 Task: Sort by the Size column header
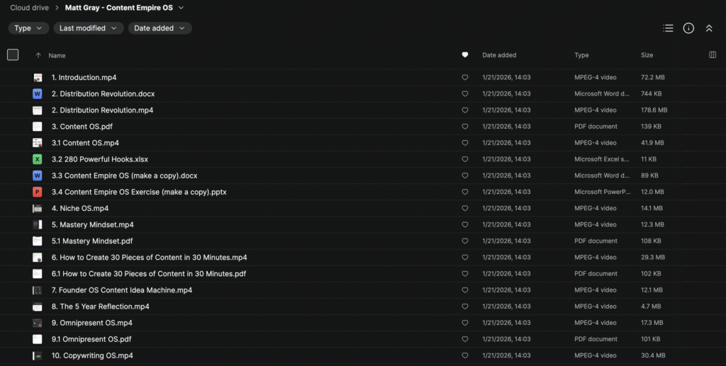pyautogui.click(x=647, y=55)
